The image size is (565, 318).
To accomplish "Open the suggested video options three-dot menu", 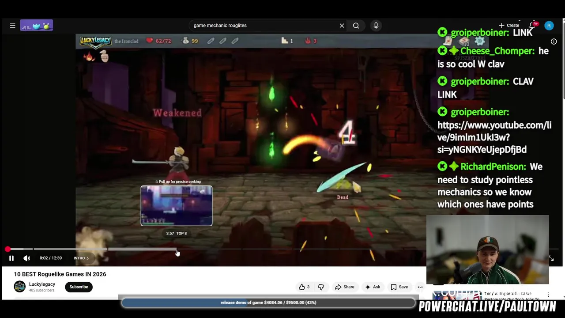I will pyautogui.click(x=549, y=294).
